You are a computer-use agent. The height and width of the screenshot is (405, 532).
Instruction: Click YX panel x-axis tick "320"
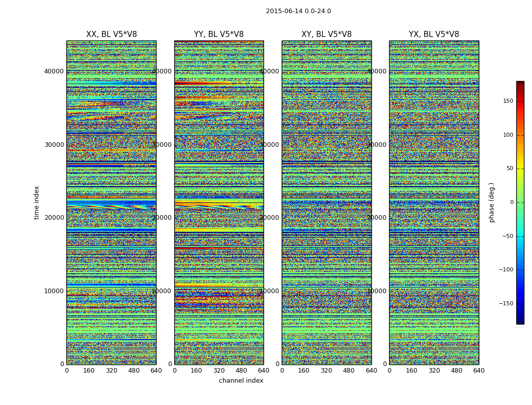click(x=434, y=371)
